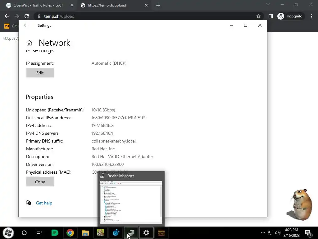Image resolution: width=318 pixels, height=239 pixels.
Task: Switch to Chrome from the taskbar
Action: 70,233
